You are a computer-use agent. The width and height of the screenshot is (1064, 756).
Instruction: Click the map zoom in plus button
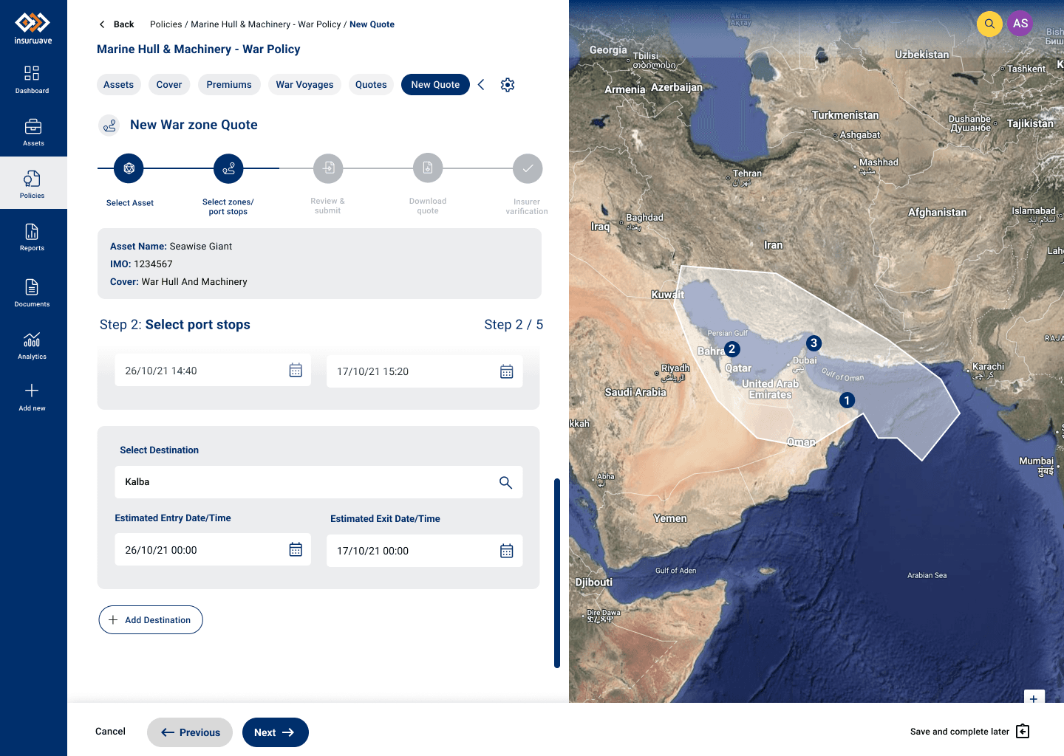pos(1034,698)
